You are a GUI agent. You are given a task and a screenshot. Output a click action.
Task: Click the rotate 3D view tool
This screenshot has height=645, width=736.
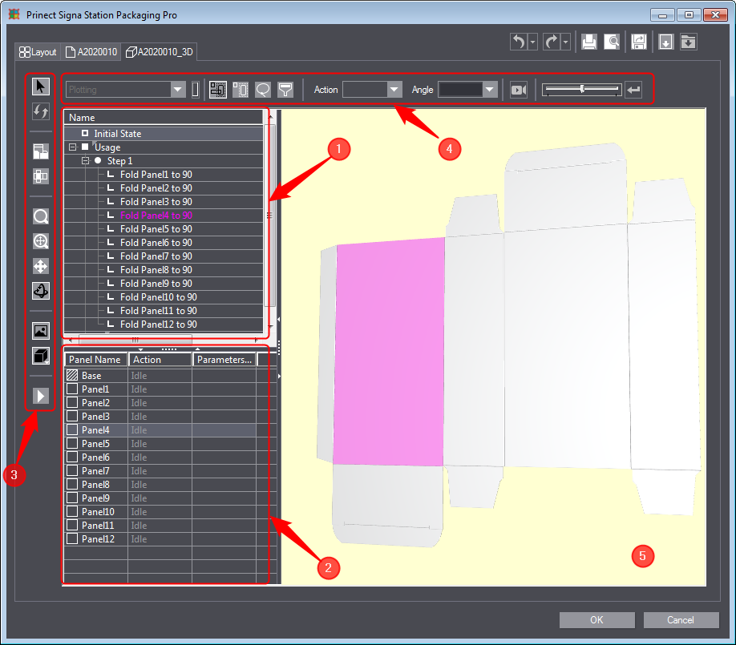[41, 291]
